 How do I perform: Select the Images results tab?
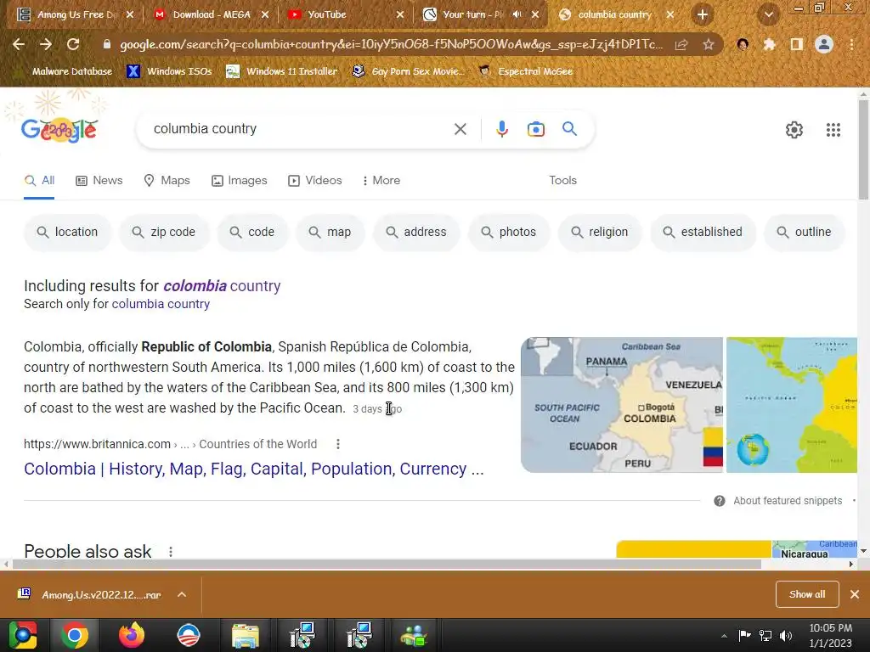point(239,181)
